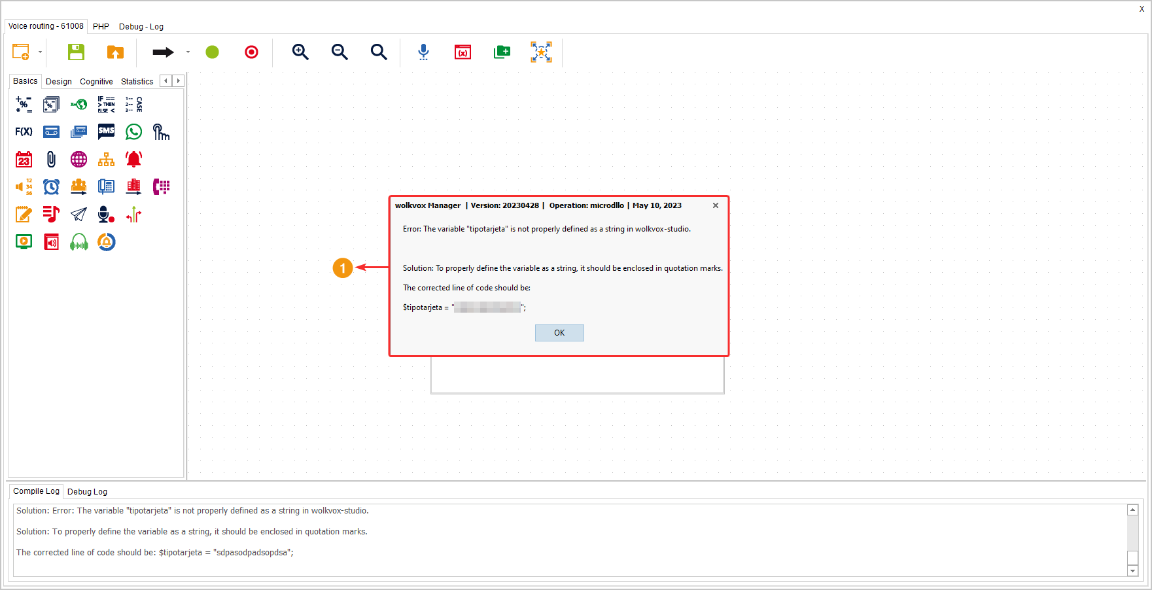Select the blue cassette tape component
The image size is (1152, 590).
(51, 131)
